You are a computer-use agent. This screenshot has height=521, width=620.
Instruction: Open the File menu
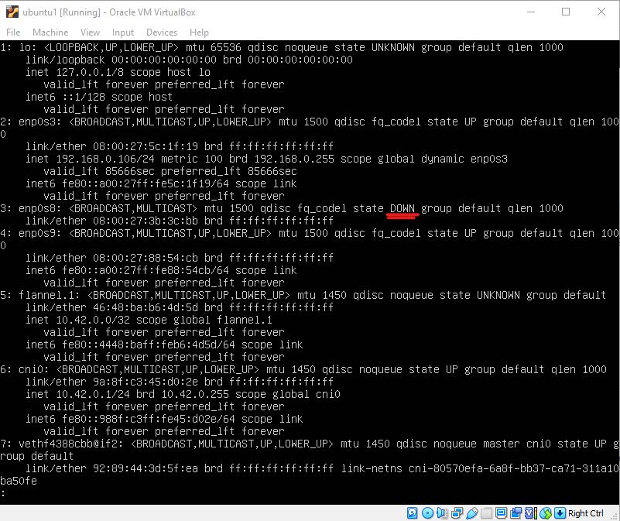[x=13, y=33]
